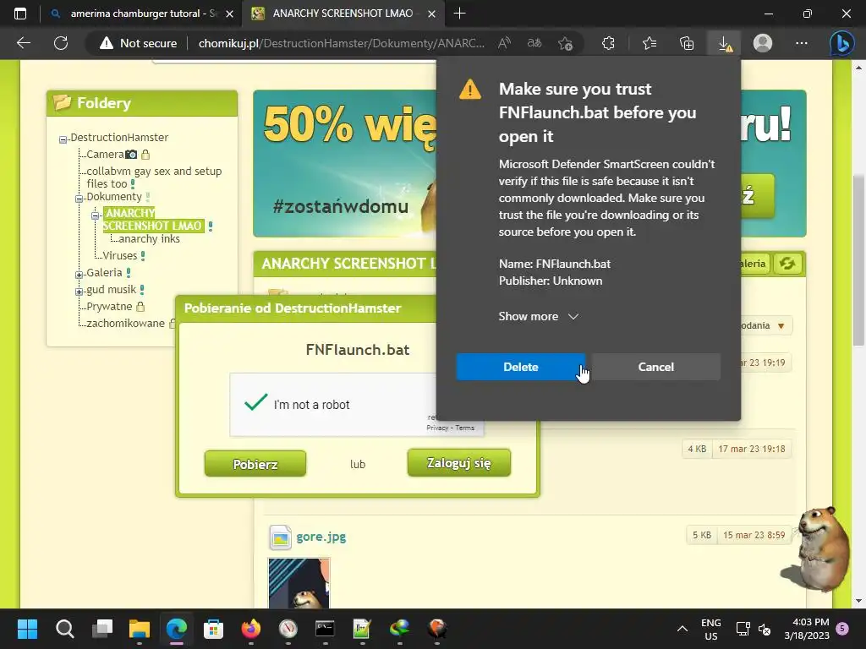Click the tab actions menu icon
The height and width of the screenshot is (649, 866).
click(20, 14)
